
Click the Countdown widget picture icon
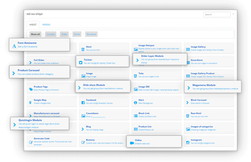point(84,116)
